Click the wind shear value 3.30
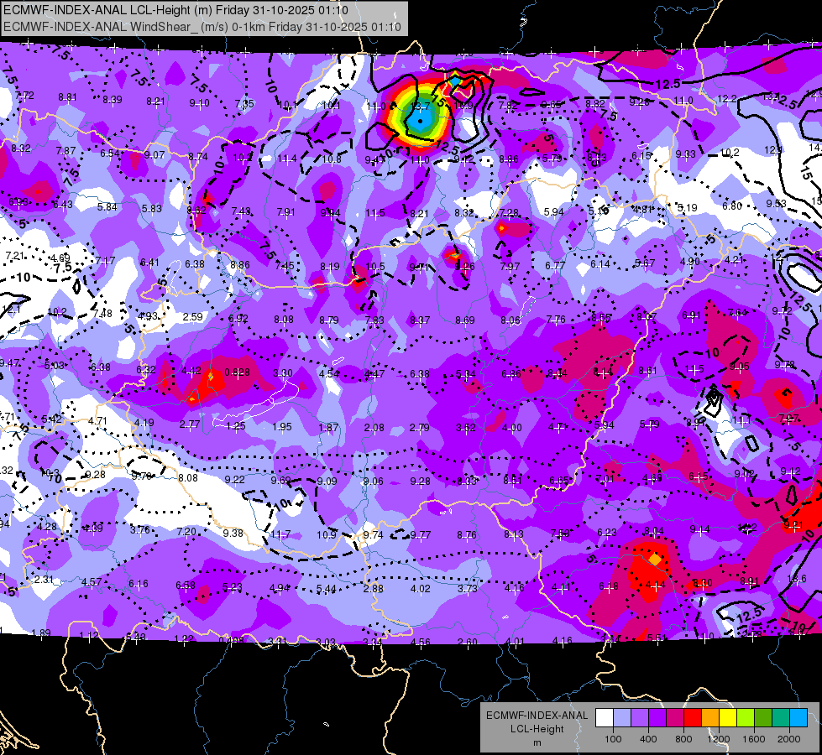This screenshot has width=822, height=755. click(283, 373)
